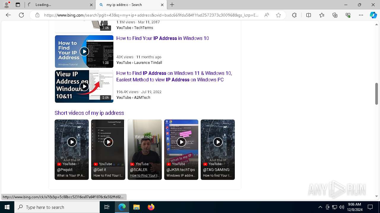Open the network status tray icon

click(335, 207)
